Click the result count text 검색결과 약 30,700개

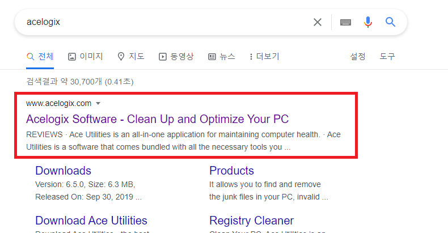tap(64, 82)
